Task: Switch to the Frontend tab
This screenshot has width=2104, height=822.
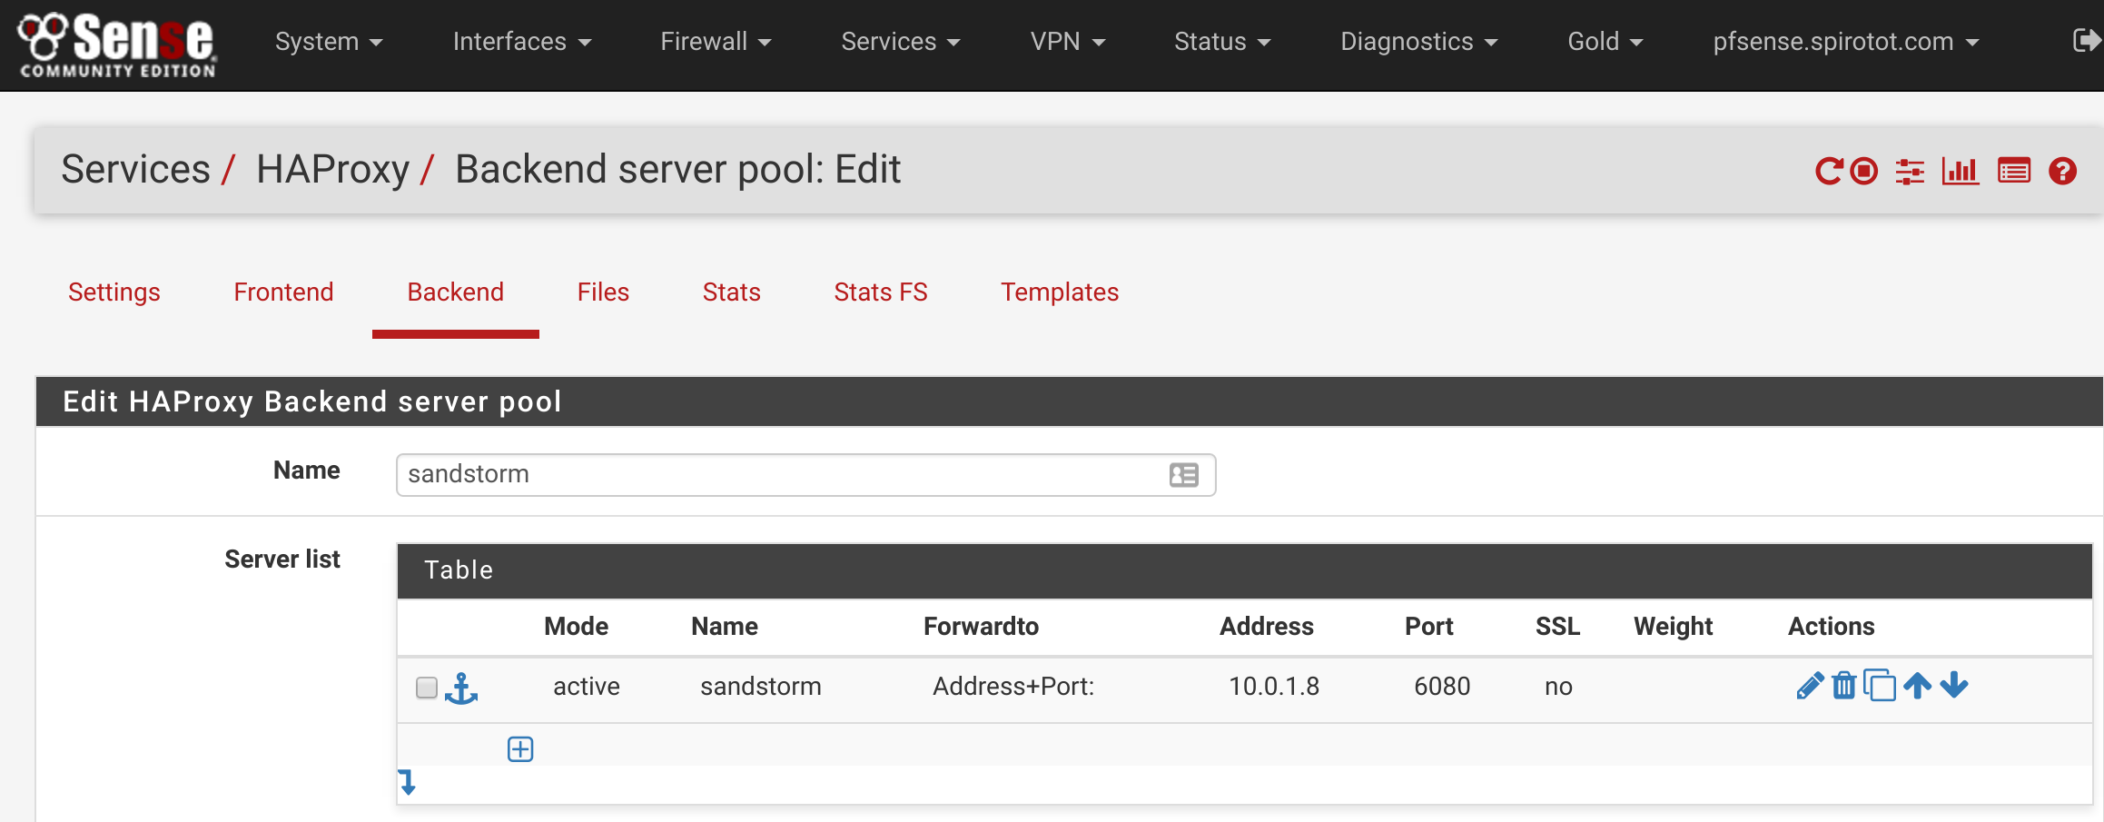Action: tap(283, 292)
